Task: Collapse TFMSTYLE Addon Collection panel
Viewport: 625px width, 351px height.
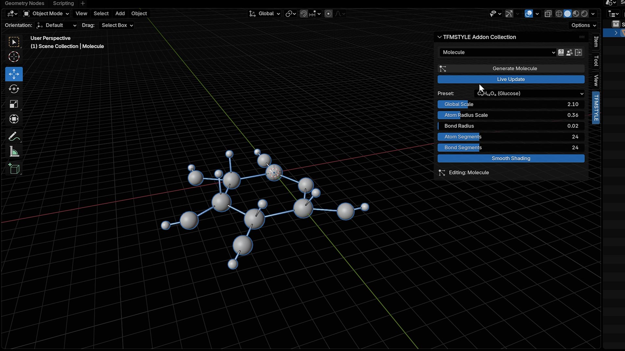Action: pos(439,37)
